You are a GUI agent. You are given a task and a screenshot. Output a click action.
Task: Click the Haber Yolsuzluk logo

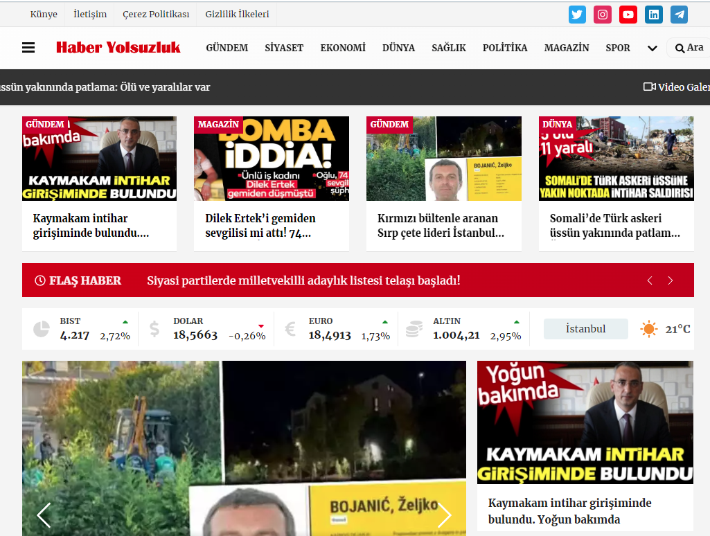(x=118, y=48)
